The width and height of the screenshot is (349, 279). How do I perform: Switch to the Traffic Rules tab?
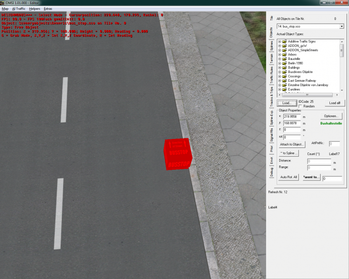tap(271, 75)
